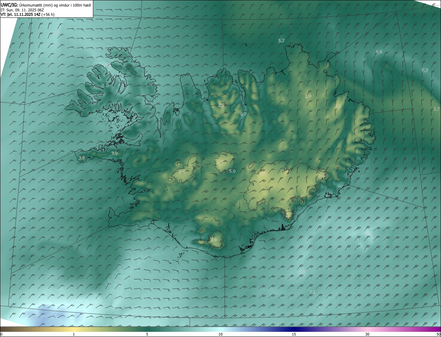The height and width of the screenshot is (337, 441).
Task: Click the 3.9 value label on Snæfellsnes peninsula
Action: (114, 154)
